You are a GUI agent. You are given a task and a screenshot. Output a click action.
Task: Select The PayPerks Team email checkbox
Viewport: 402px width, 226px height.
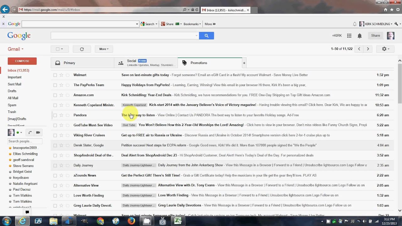55,85
